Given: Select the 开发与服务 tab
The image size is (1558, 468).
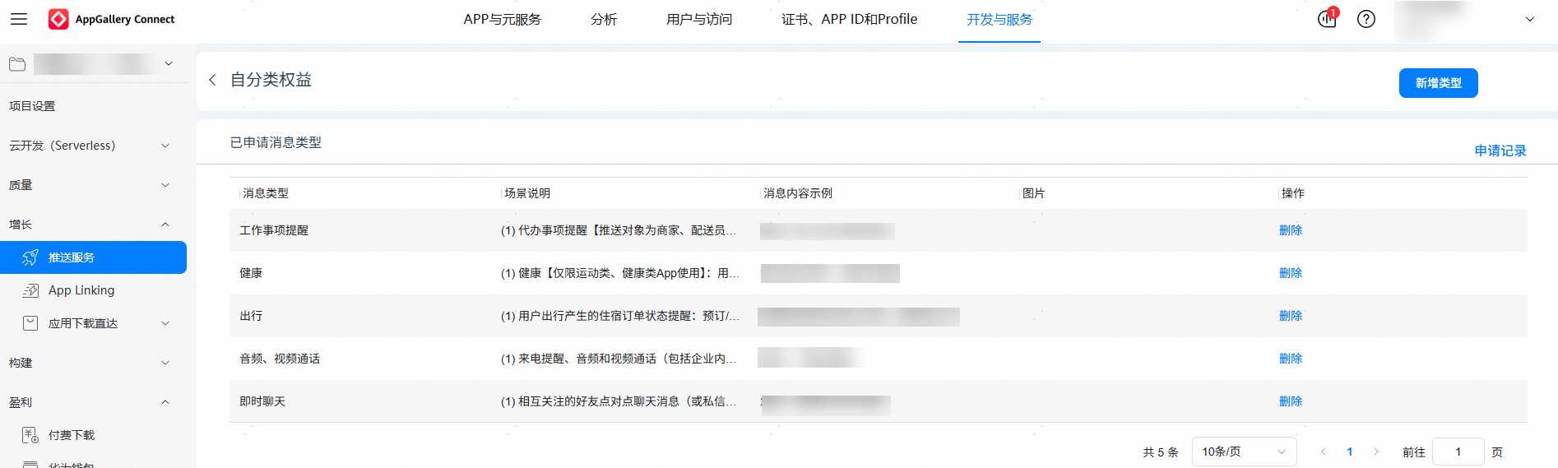Looking at the screenshot, I should (999, 19).
